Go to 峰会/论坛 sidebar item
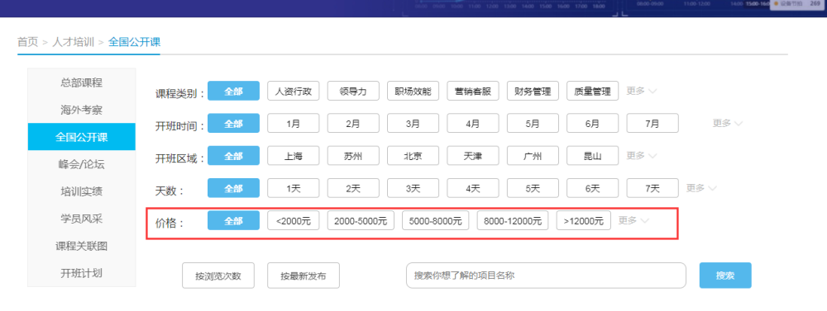This screenshot has width=827, height=311. (x=81, y=164)
